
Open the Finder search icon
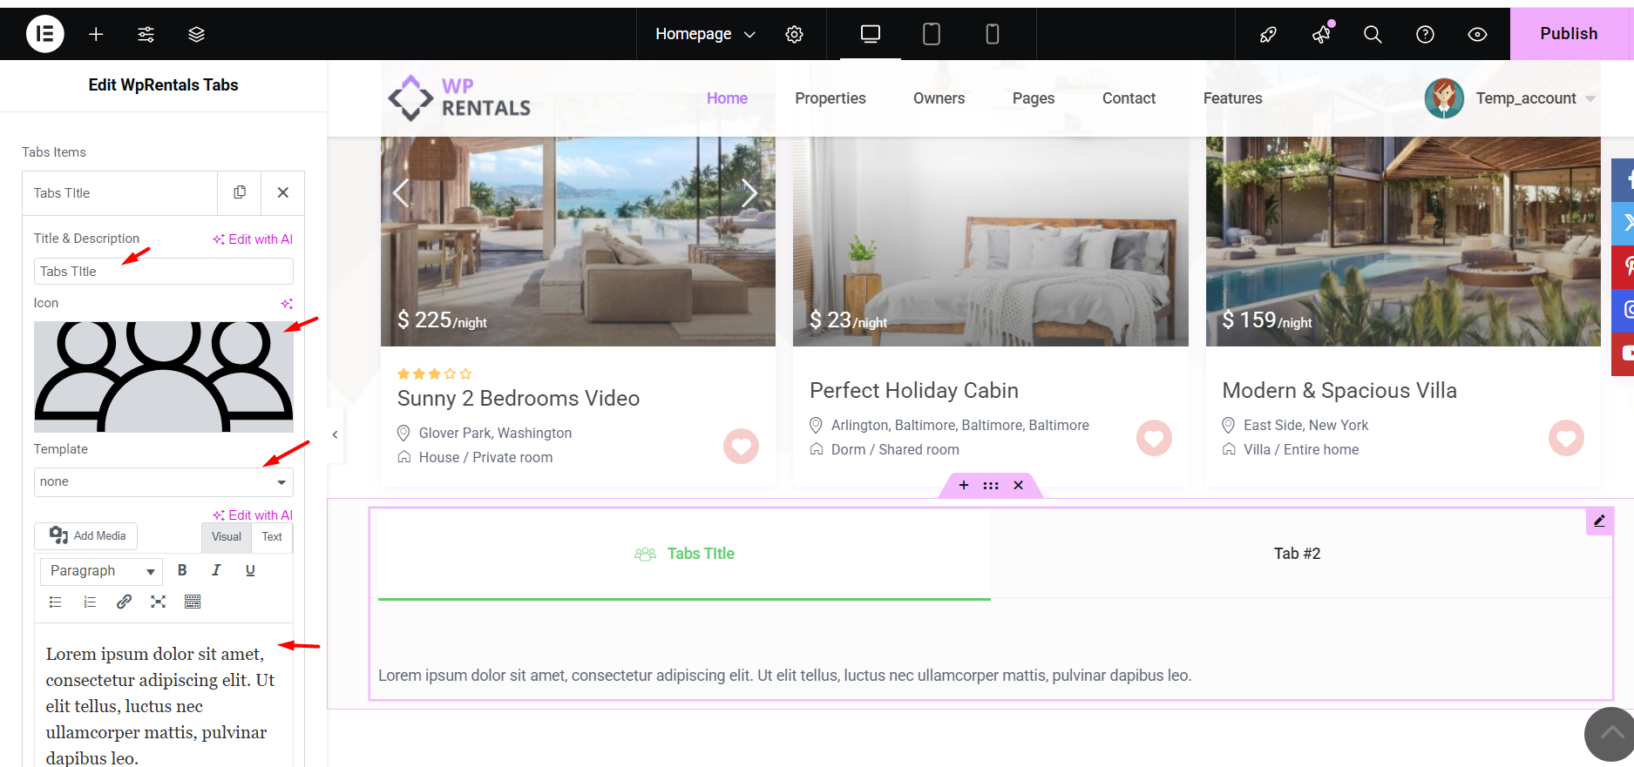pyautogui.click(x=1373, y=34)
